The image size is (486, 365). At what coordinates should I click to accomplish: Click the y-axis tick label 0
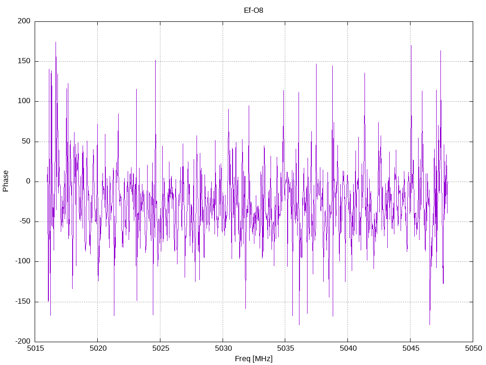28,181
